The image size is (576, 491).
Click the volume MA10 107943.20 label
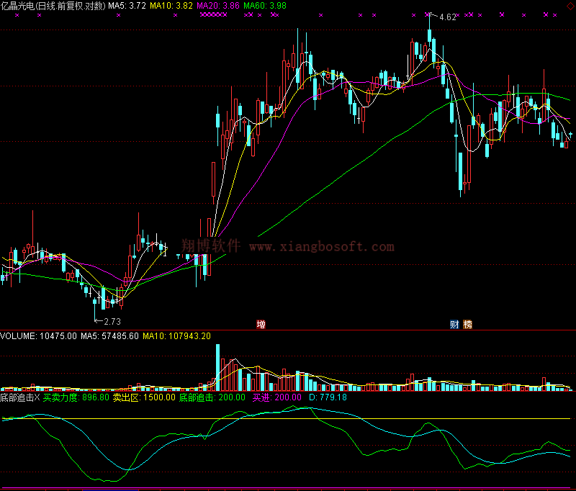[x=176, y=336]
